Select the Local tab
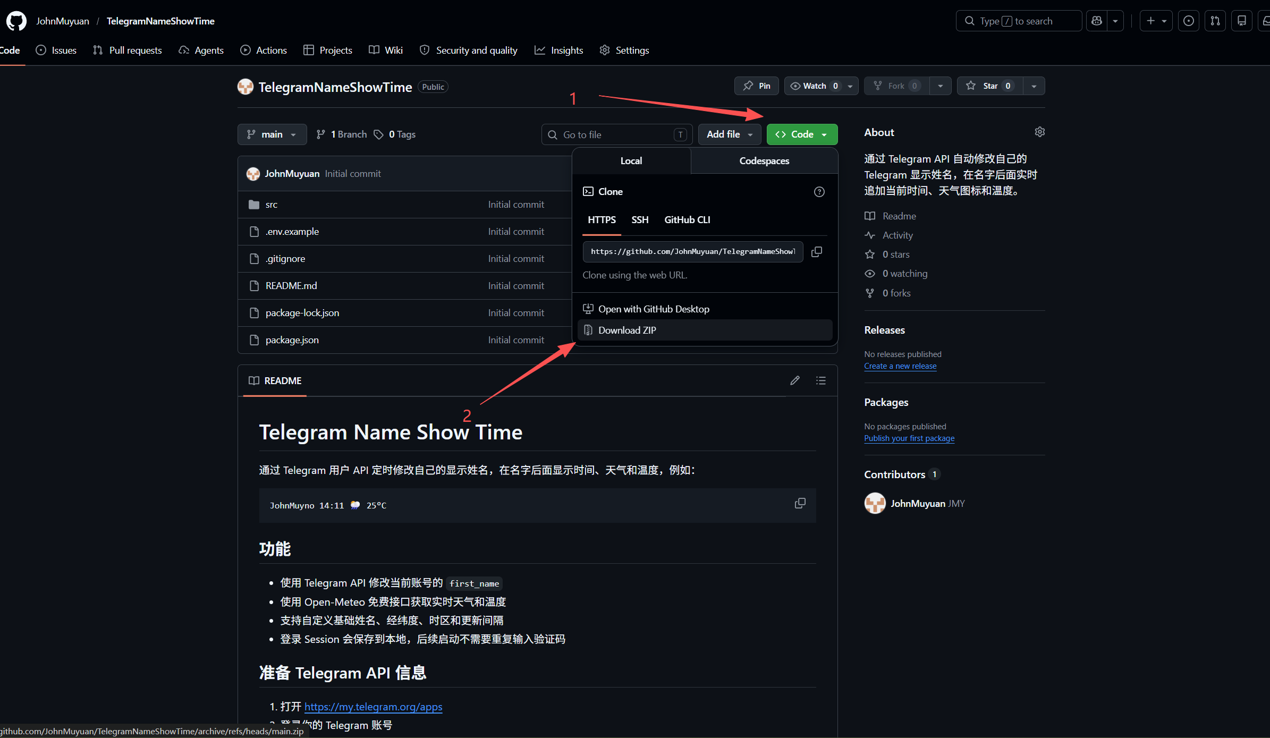Image resolution: width=1270 pixels, height=738 pixels. click(x=631, y=161)
